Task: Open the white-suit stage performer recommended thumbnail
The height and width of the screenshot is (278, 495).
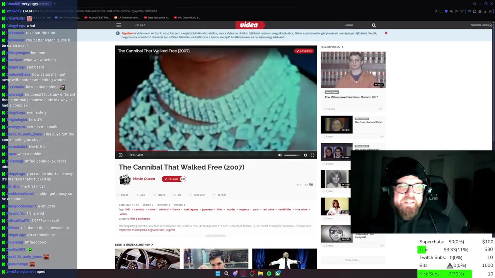Action: click(x=284, y=259)
